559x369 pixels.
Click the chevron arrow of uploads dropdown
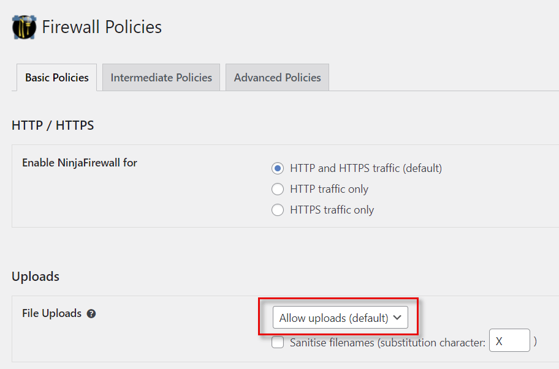point(397,318)
